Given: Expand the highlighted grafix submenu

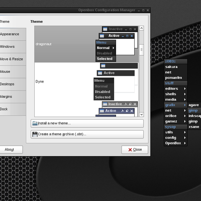Looking at the screenshot, I should pos(175,105).
